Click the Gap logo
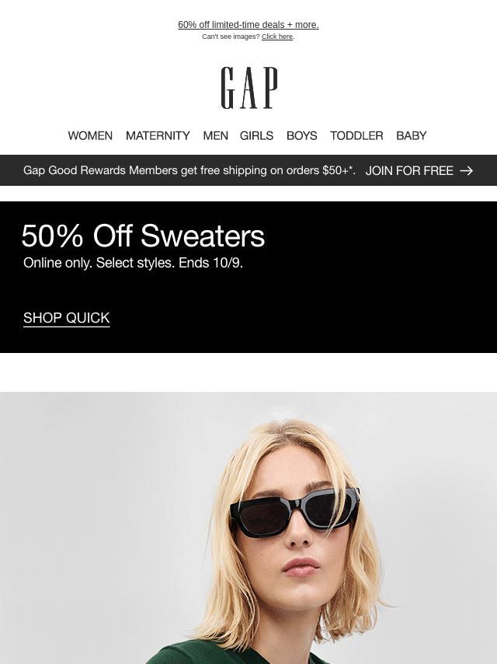 pyautogui.click(x=249, y=88)
